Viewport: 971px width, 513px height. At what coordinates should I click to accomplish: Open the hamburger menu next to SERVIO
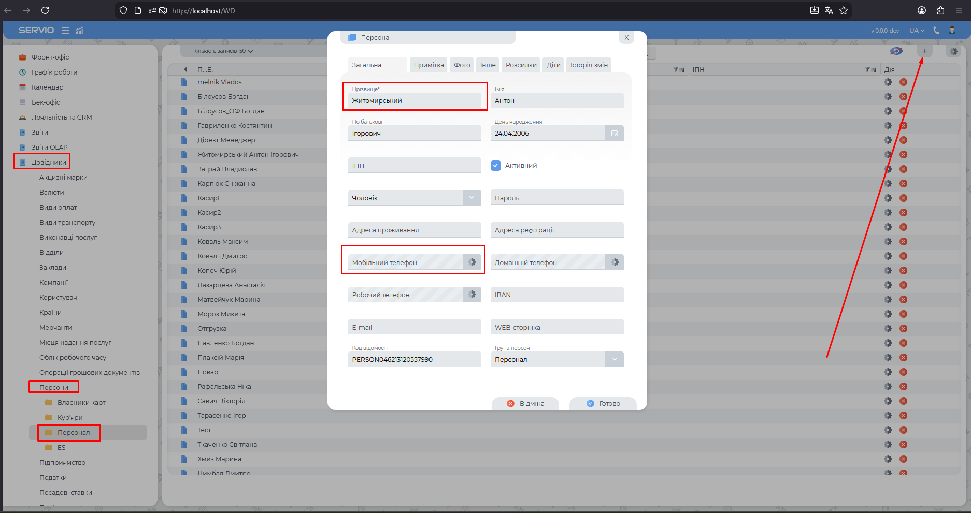[x=65, y=31]
